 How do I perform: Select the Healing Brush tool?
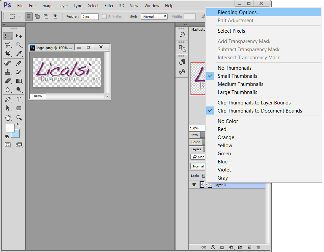coord(8,63)
